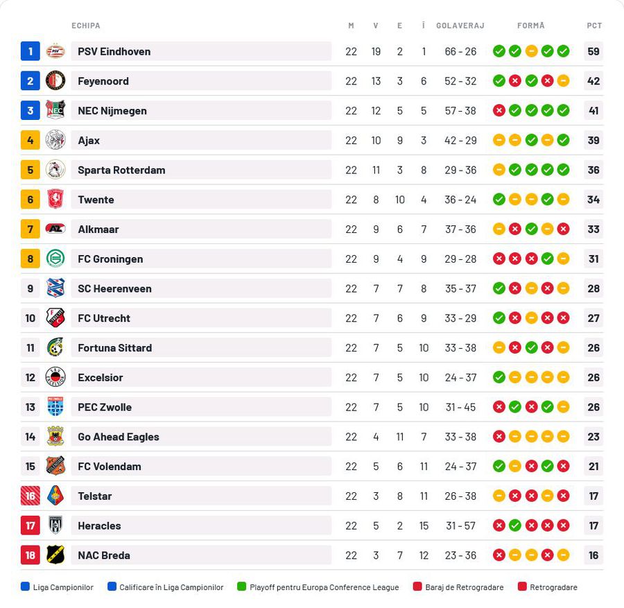Click the GOLAVERAJ column header

pos(460,26)
